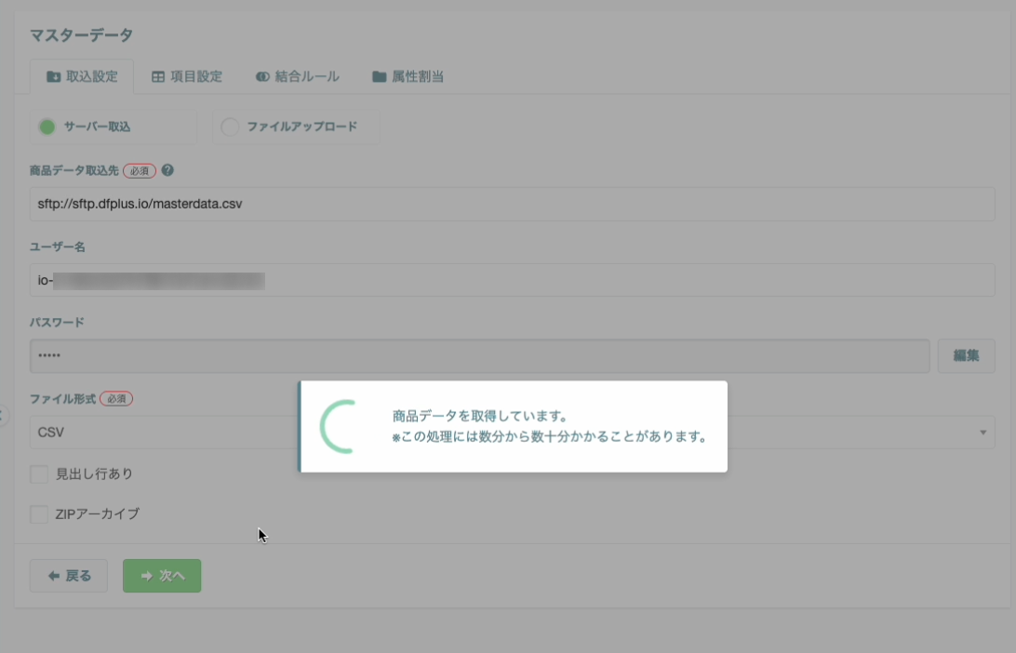Select the サーバー取込 radio button
This screenshot has width=1016, height=653.
click(47, 127)
